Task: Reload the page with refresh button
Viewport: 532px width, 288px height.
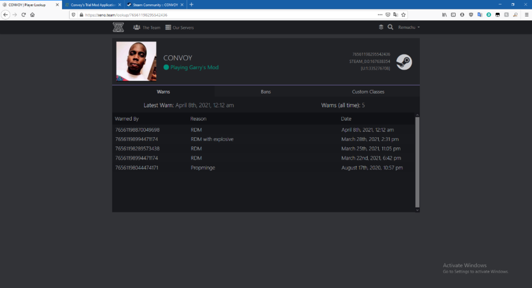Action: (x=23, y=15)
